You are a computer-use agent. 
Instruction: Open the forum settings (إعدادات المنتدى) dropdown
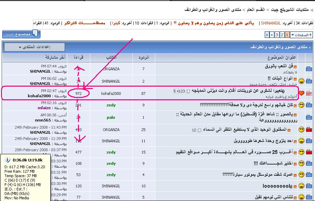[x=34, y=47]
